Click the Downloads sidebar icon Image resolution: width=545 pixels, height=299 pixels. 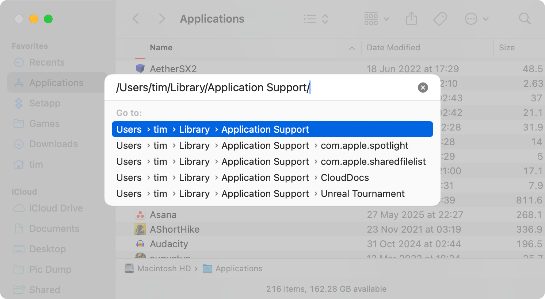(x=19, y=144)
